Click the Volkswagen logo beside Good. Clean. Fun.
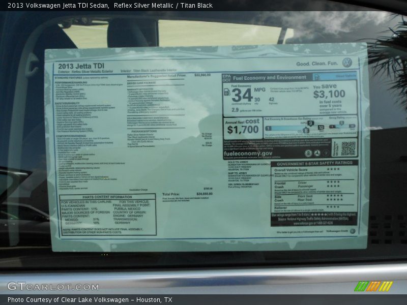The height and width of the screenshot is (305, 407). pyautogui.click(x=347, y=63)
